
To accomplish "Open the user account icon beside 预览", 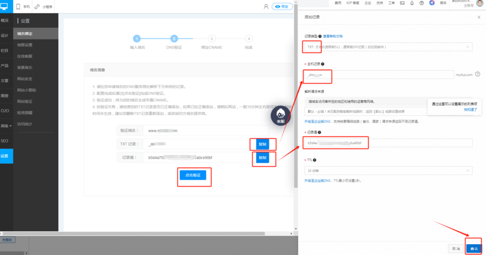I will pyautogui.click(x=266, y=6).
